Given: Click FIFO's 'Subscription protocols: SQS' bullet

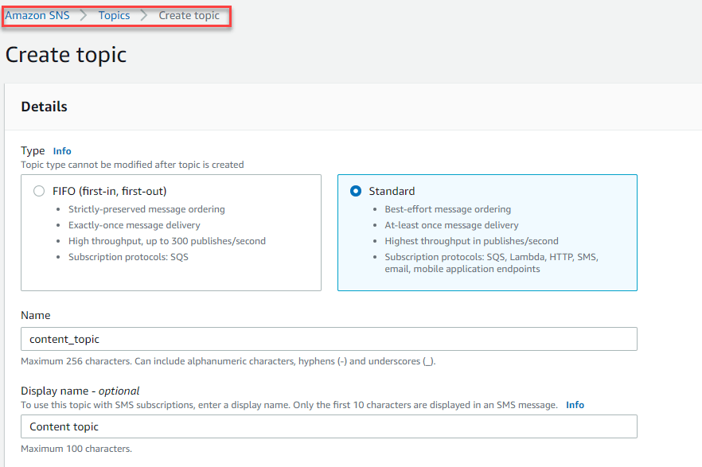Looking at the screenshot, I should click(127, 257).
